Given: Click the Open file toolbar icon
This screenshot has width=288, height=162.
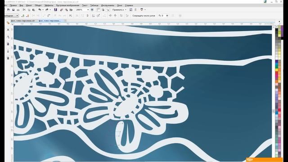Looking at the screenshot, I should point(9,10).
